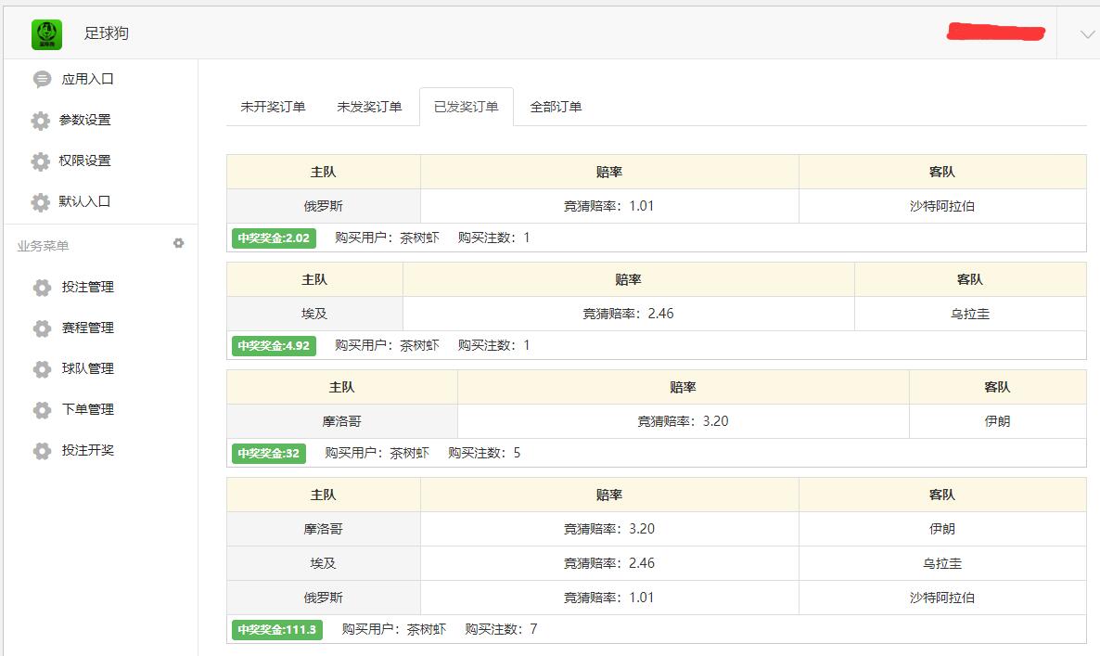Click the gear icon beside 球队管理
This screenshot has width=1100, height=656.
42,369
